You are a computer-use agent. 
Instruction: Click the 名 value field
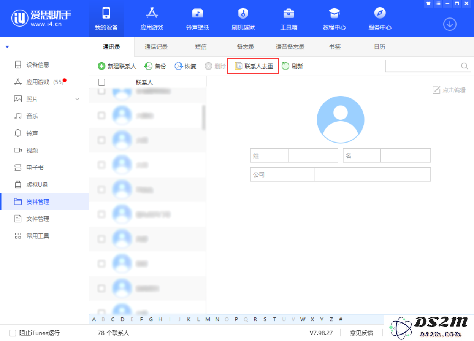(406, 155)
